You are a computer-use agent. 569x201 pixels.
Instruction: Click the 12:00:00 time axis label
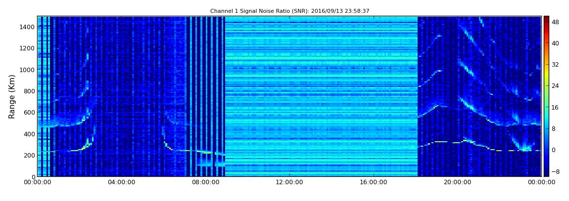[289, 183]
